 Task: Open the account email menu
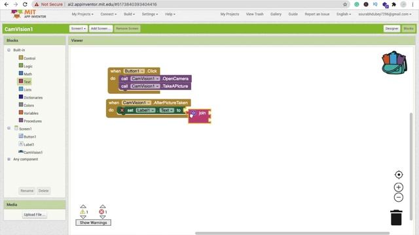coord(385,14)
